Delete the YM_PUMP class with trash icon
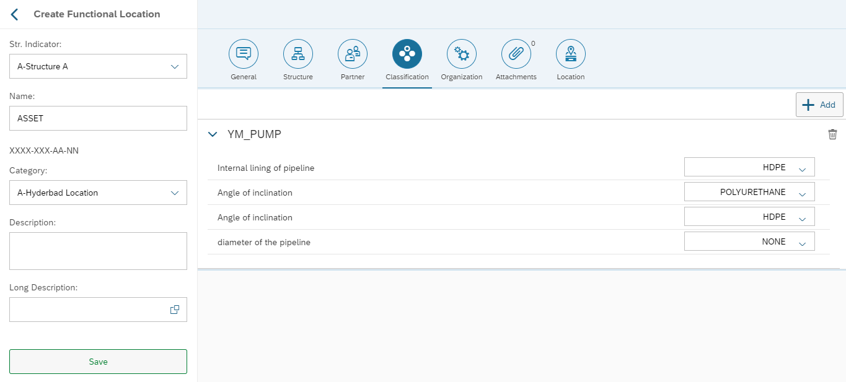 (x=832, y=134)
